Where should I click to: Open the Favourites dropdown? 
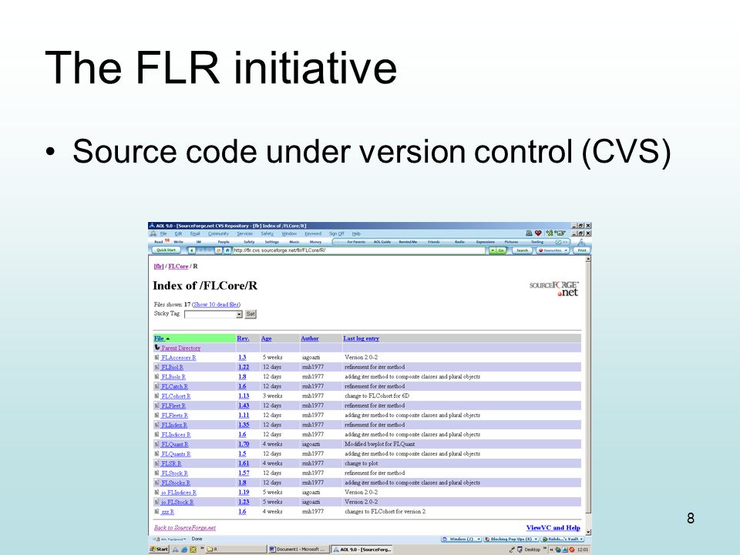[553, 251]
